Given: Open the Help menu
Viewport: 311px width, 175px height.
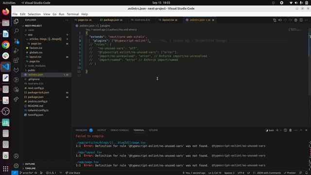Looking at the screenshot, I should point(85,14).
